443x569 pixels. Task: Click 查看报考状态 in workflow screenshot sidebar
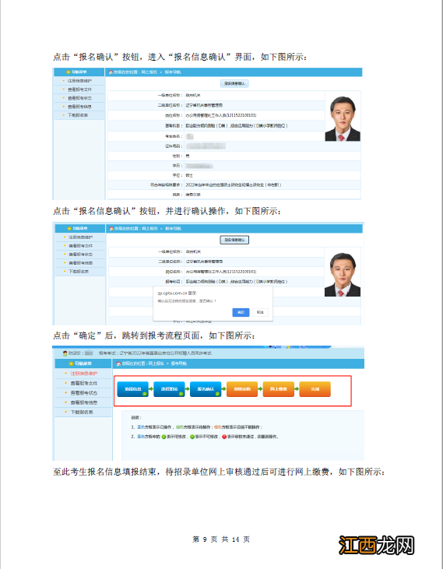[84, 392]
